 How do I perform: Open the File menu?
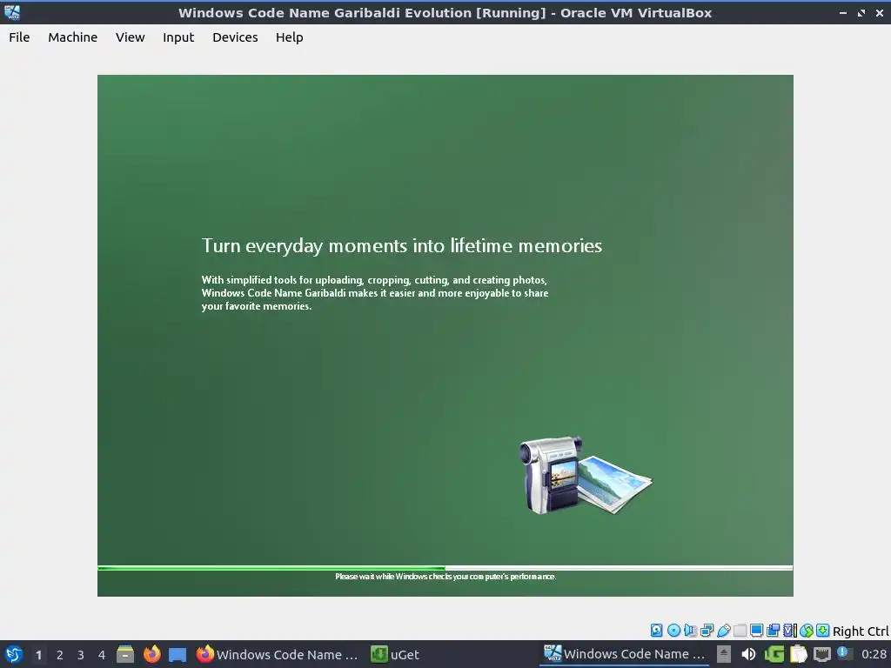tap(19, 37)
